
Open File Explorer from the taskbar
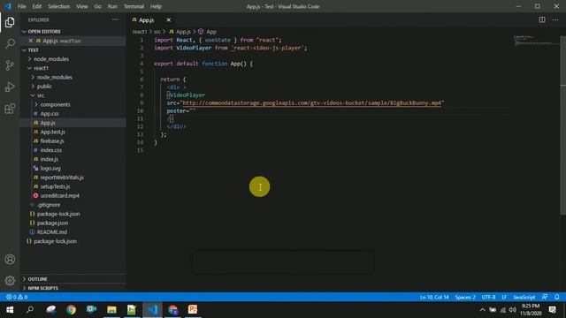tap(111, 310)
